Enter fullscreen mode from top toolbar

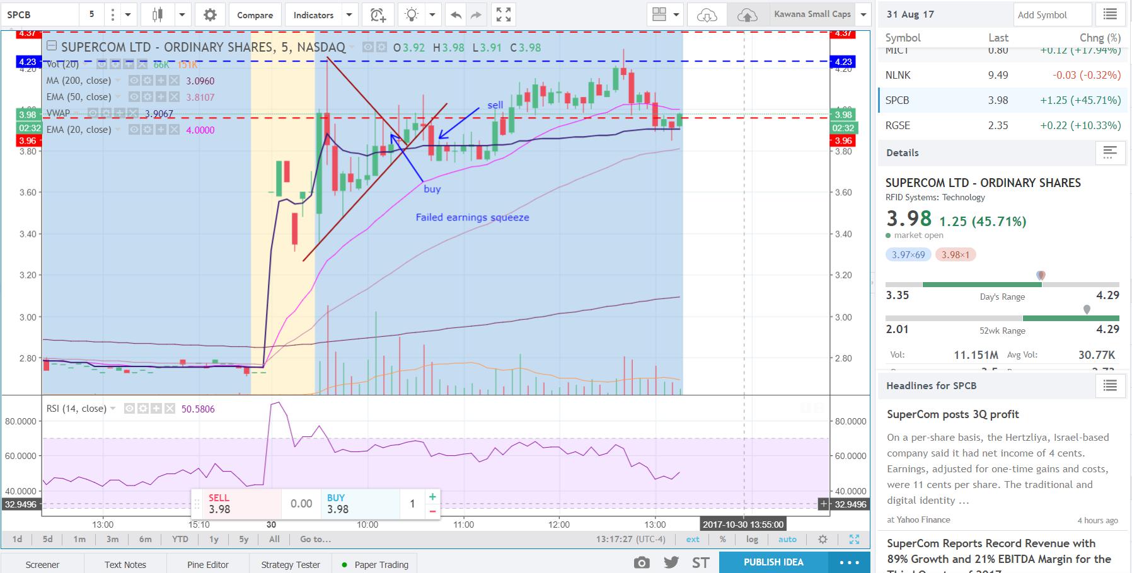[503, 14]
